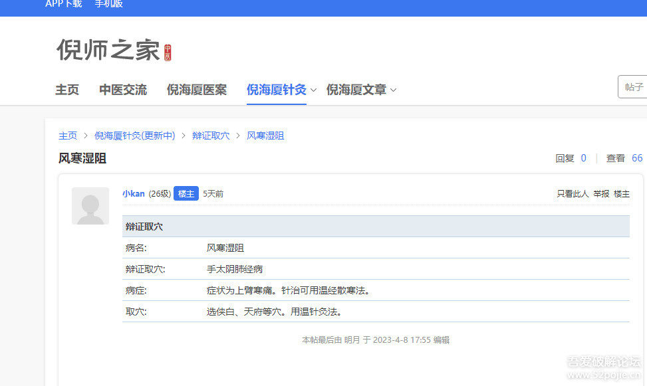Open the 帖子 search type selector
Screen dimensions: 647x386
(633, 87)
